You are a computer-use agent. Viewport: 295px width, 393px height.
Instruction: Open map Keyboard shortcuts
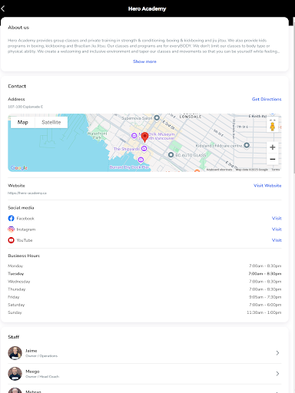click(x=219, y=170)
